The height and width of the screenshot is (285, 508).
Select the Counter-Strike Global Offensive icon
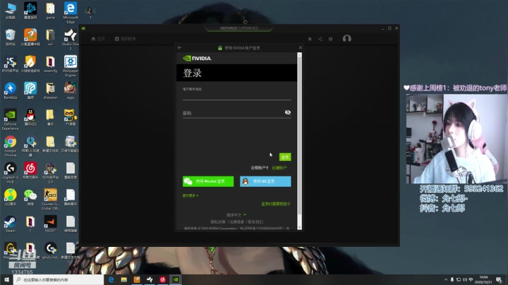[x=50, y=199]
